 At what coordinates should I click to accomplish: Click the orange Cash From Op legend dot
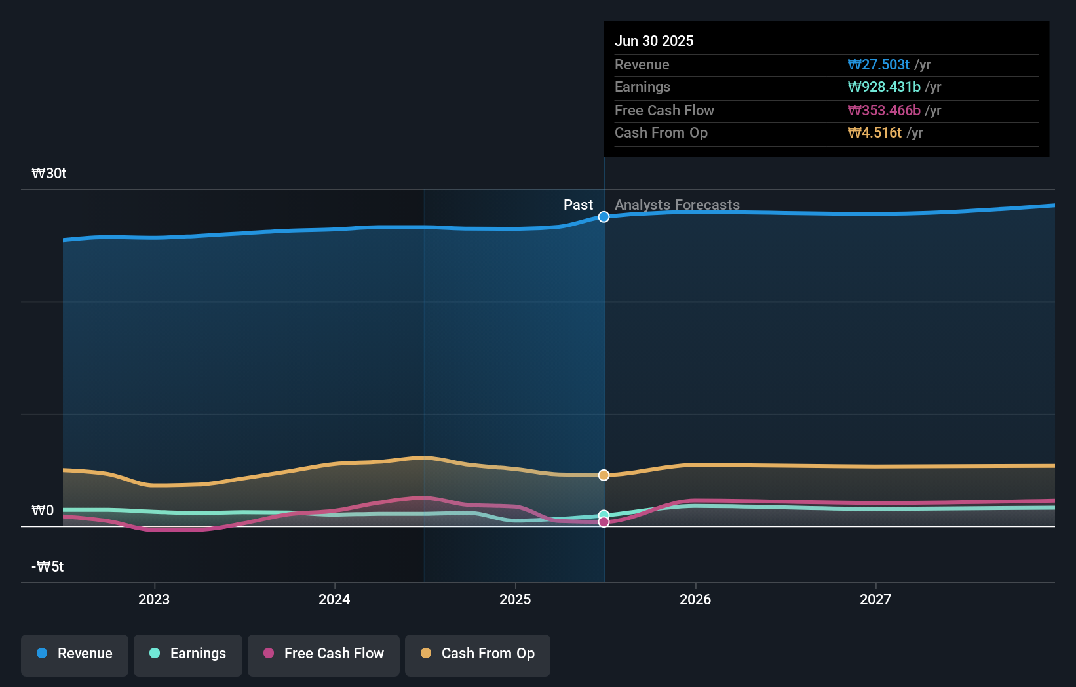(427, 654)
